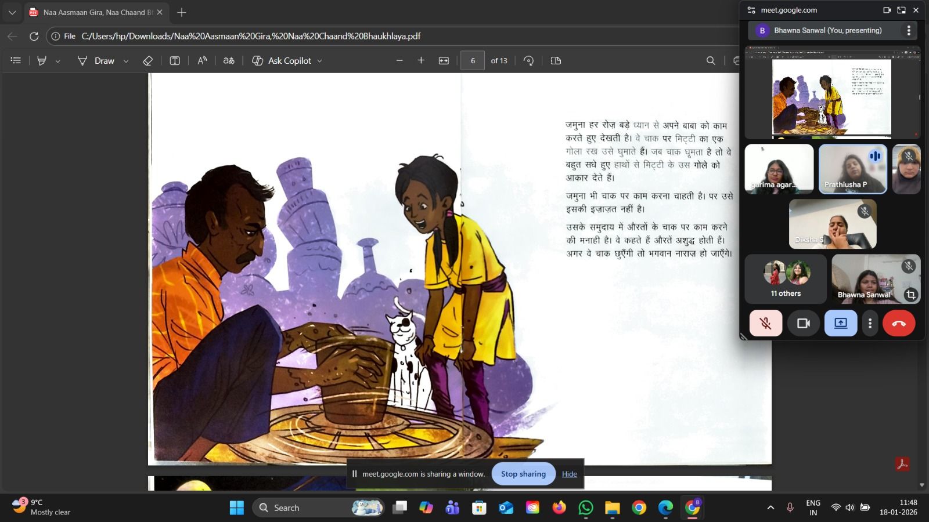Toggle camera in Meet window
This screenshot has height=522, width=929.
804,323
